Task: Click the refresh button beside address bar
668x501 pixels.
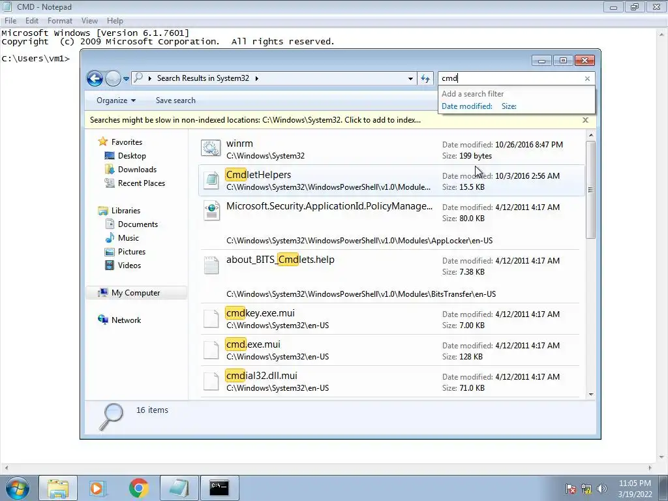Action: point(425,78)
